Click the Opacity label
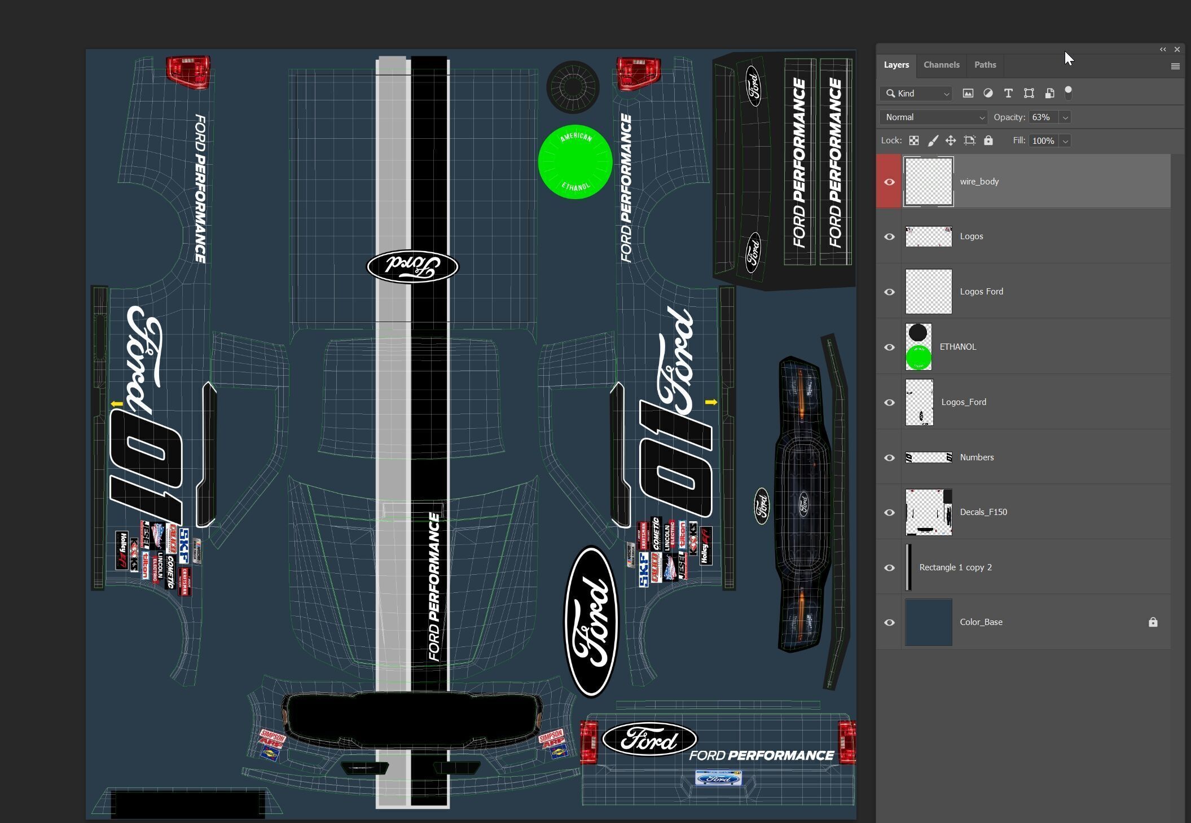Viewport: 1191px width, 823px height. click(x=1009, y=117)
